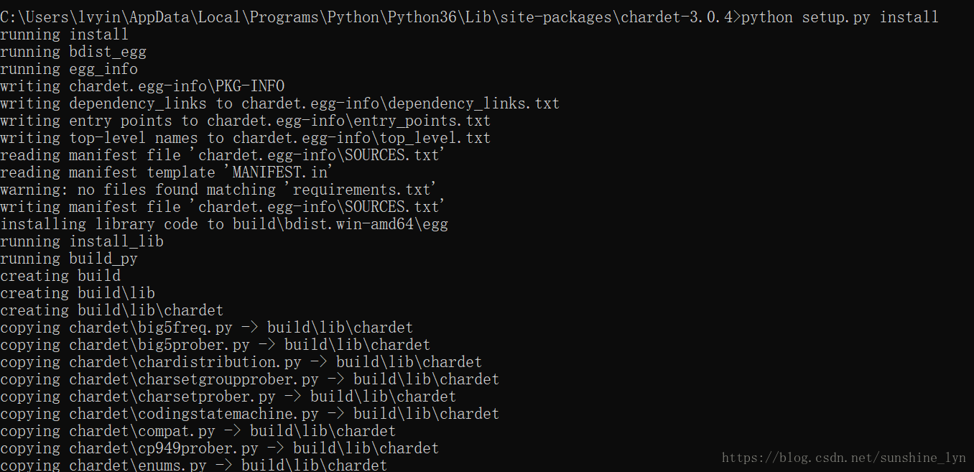Click the blog.csdn.net watermark URL
The height and width of the screenshot is (472, 974).
(x=844, y=458)
